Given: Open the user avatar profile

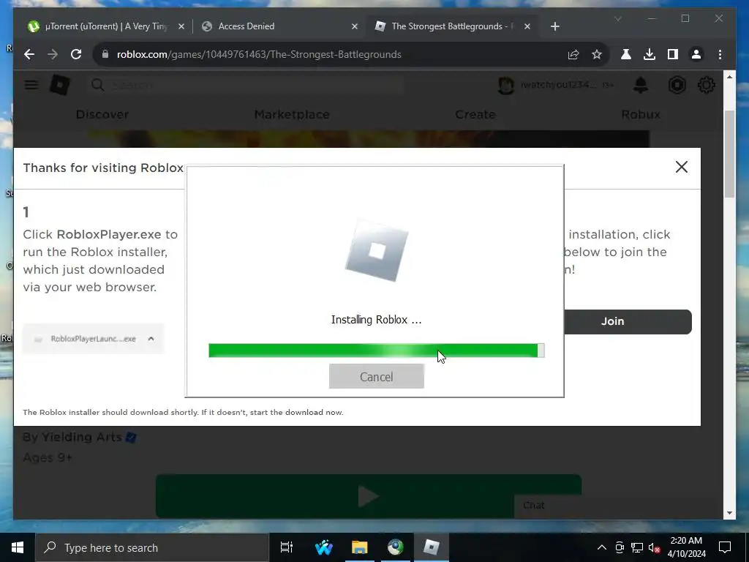Looking at the screenshot, I should pyautogui.click(x=506, y=85).
